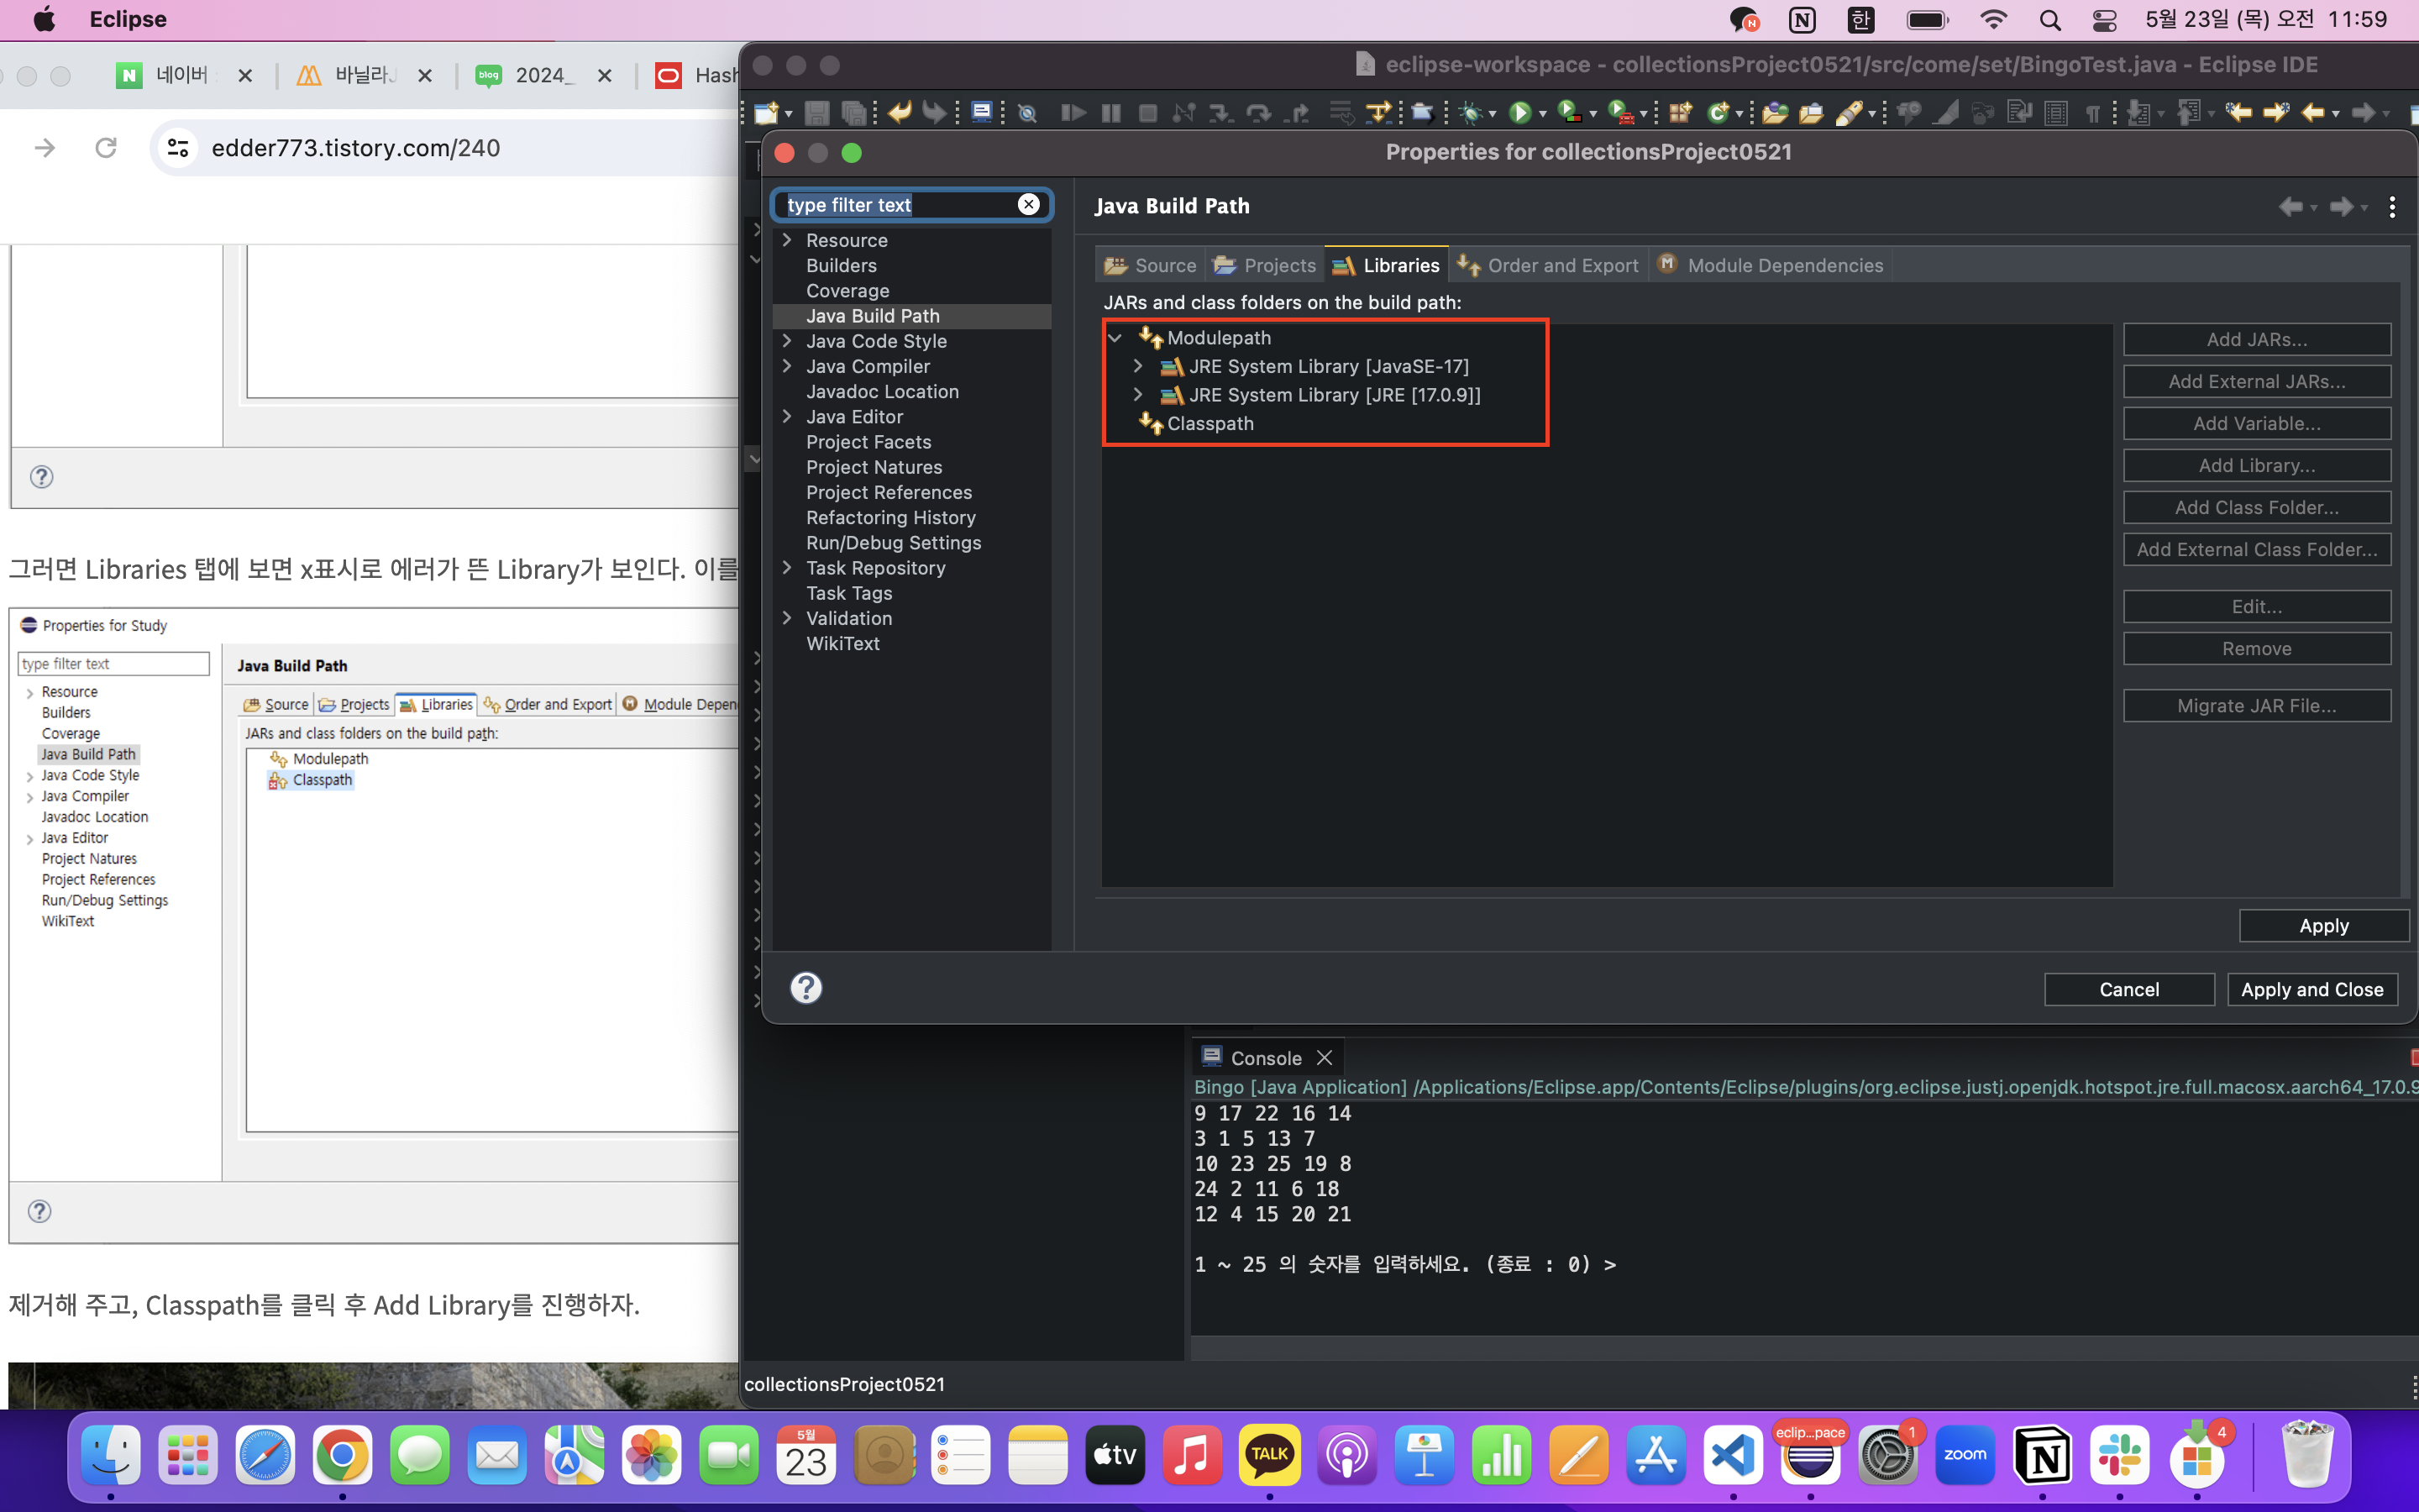Click the Cancel button
Screen dimensions: 2419x1512
coord(2128,989)
